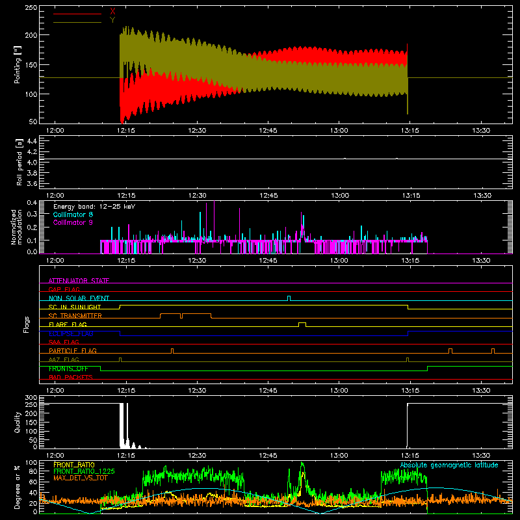Click the ATTENUATOR_STATE flag label
520x520 pixels.
tap(79, 281)
